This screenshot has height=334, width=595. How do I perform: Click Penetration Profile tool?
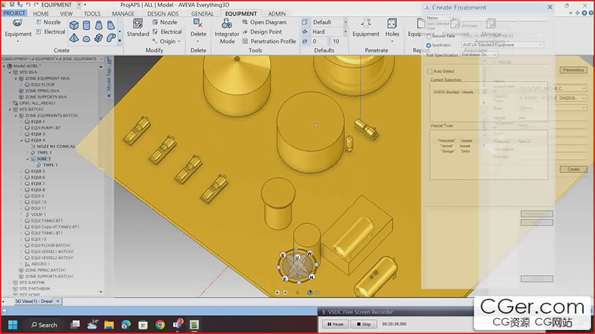click(x=269, y=41)
